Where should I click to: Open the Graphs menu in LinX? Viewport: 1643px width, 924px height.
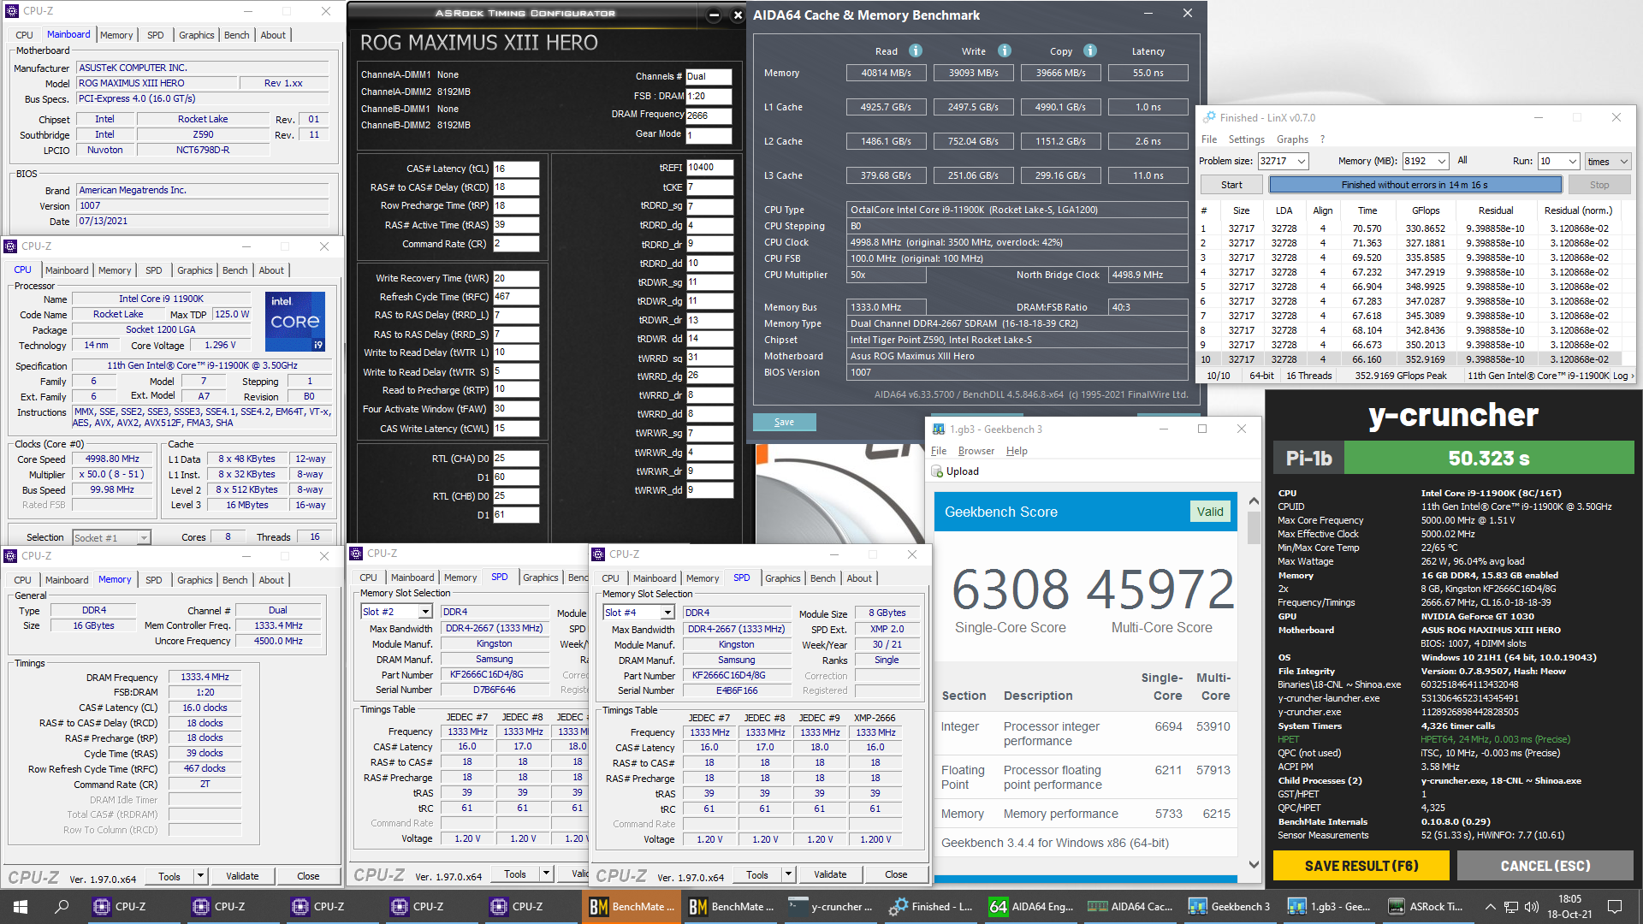[x=1292, y=139]
